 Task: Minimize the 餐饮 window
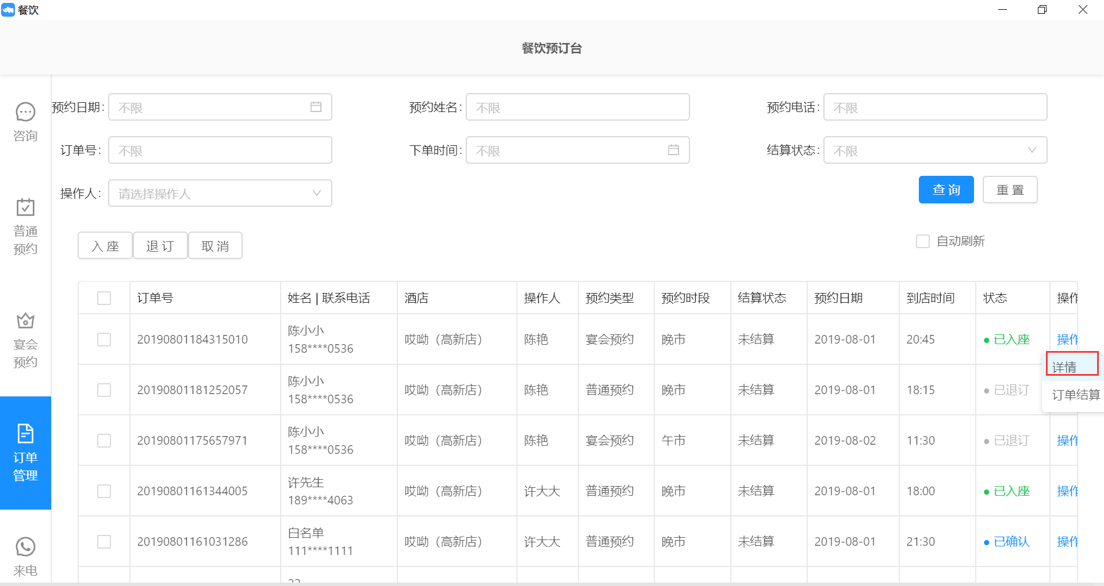point(1002,10)
